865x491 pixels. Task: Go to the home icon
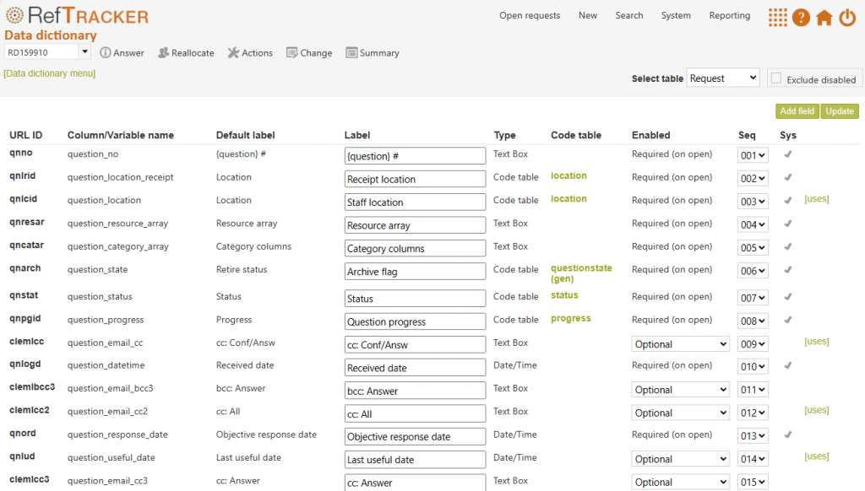(x=824, y=17)
